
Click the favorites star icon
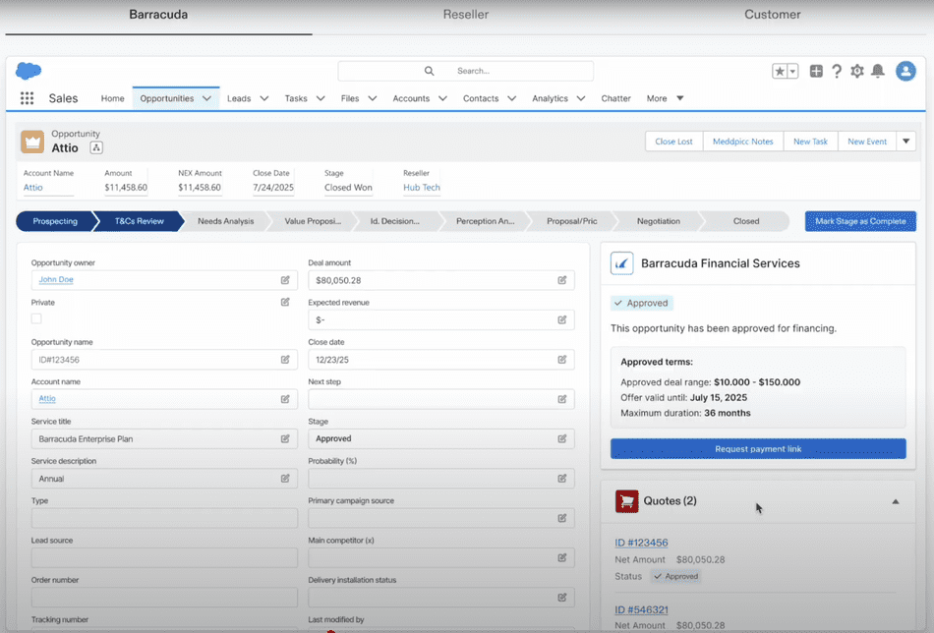(780, 71)
